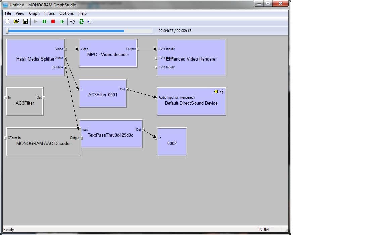Click the Out pin on unconnected AC3Filter
Image resolution: width=387 pixels, height=235 pixels.
click(44, 97)
